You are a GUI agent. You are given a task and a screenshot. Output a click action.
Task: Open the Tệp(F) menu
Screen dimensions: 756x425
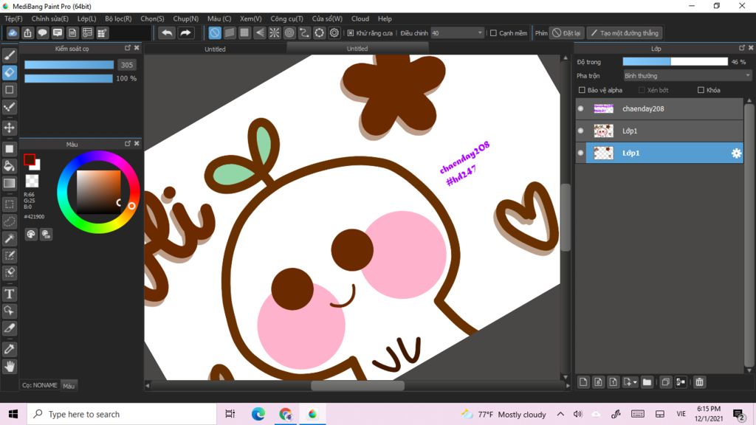pos(13,18)
